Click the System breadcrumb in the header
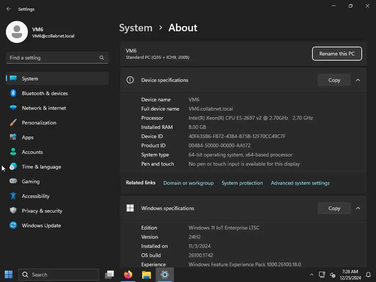This screenshot has width=376, height=282. 136,28
